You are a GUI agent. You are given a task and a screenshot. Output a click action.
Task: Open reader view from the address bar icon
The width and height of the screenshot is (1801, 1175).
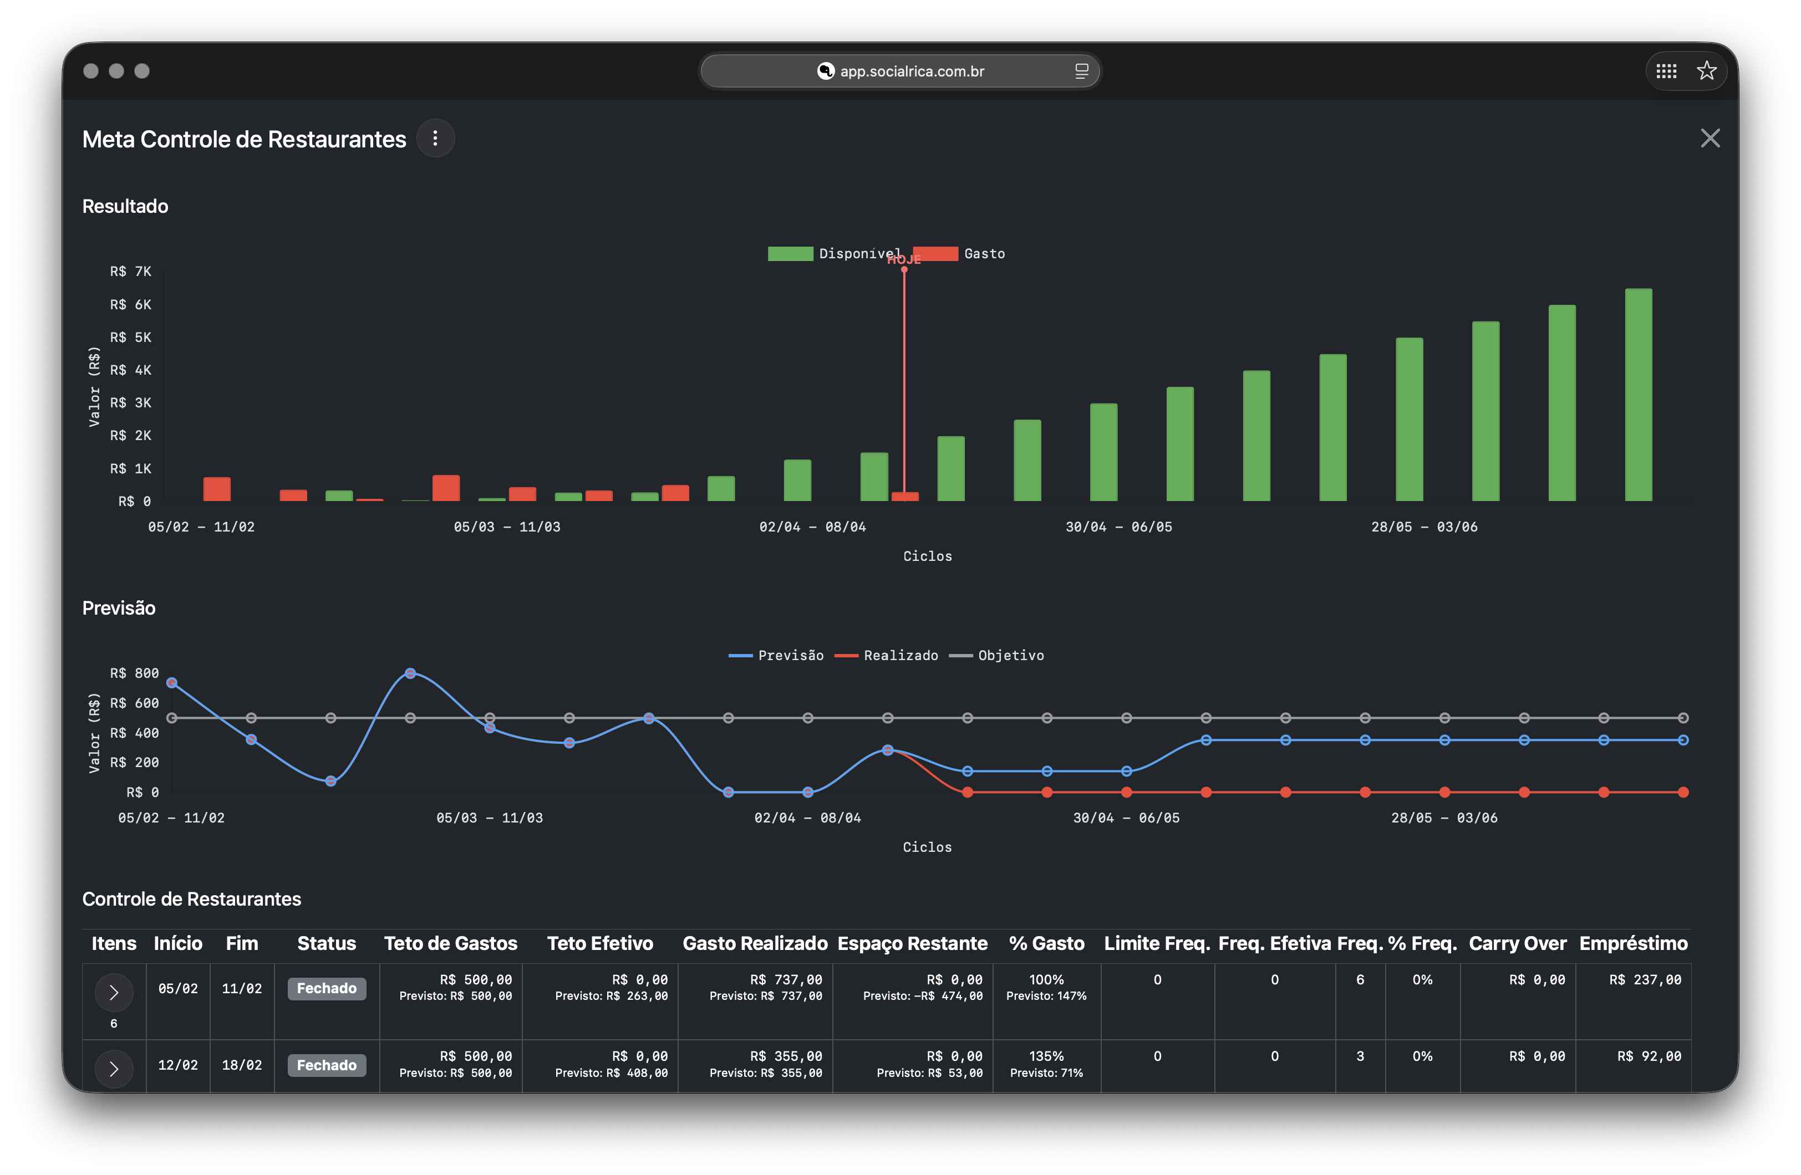(x=1081, y=70)
